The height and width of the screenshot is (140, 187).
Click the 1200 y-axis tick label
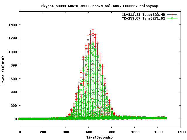(x=13, y=38)
